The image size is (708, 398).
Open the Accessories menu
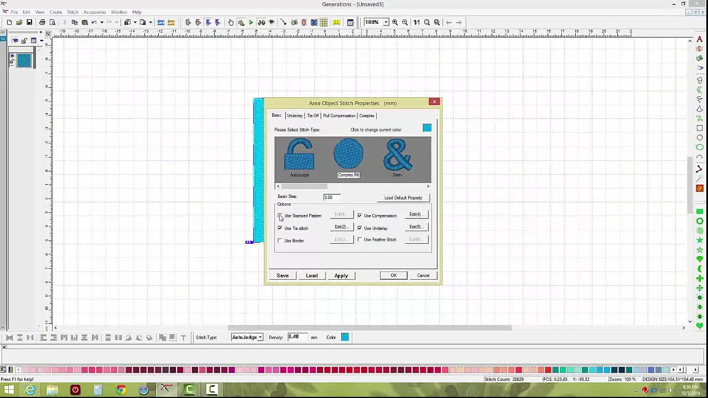[x=95, y=12]
